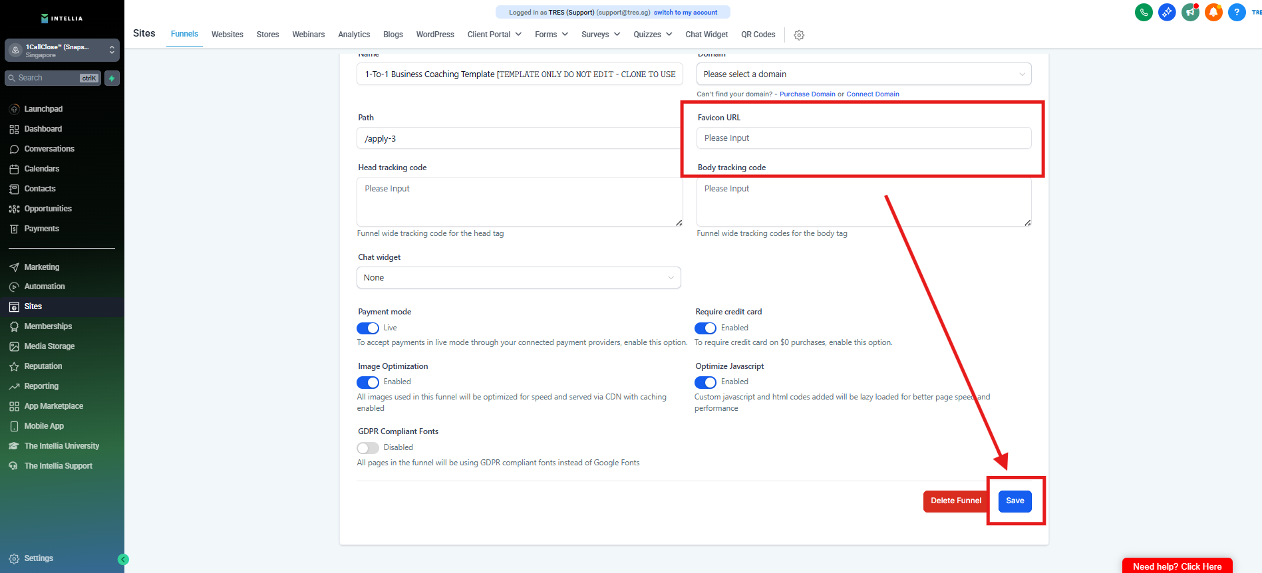Click the funnel Name input field
Image resolution: width=1262 pixels, height=573 pixels.
[x=520, y=74]
